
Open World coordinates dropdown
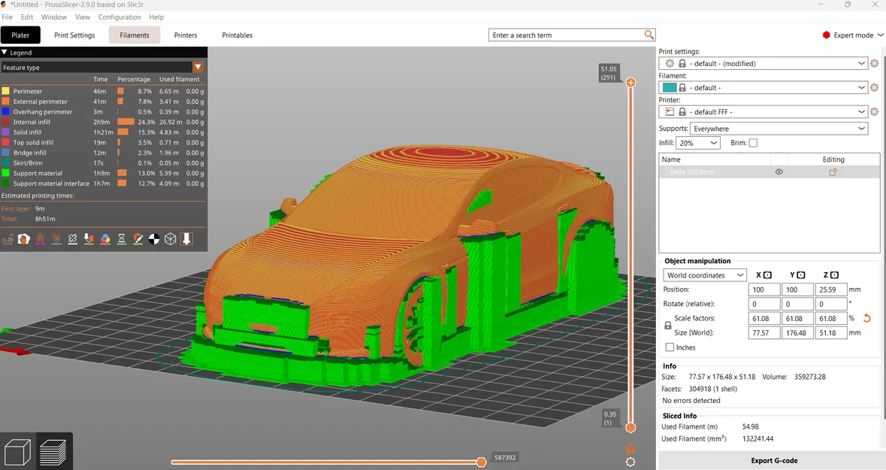[x=705, y=275]
